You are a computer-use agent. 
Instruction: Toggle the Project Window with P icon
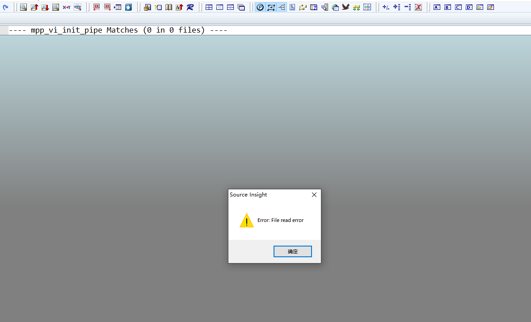[x=260, y=7]
